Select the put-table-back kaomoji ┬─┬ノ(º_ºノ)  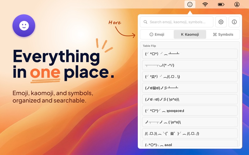(x=190, y=65)
